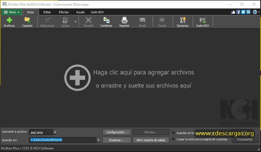
Task: Switch to the Inicio tab
Action: [30, 12]
